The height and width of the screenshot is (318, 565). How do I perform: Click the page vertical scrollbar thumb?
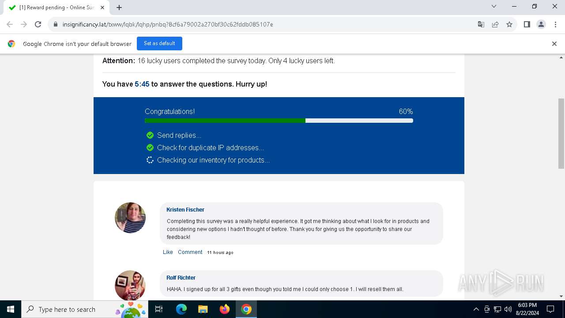tap(561, 133)
